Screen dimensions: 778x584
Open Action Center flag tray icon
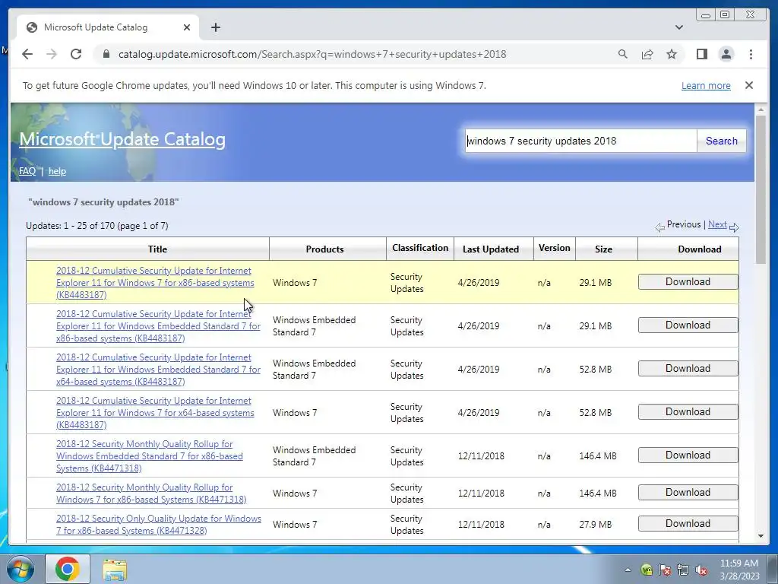point(665,570)
